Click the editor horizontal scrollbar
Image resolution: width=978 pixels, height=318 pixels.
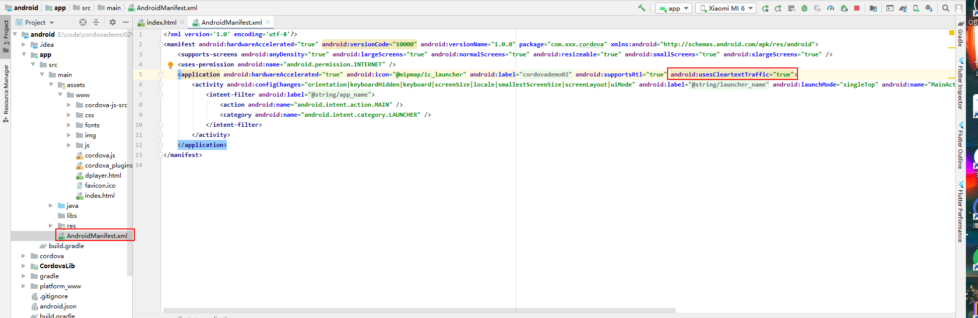420,310
